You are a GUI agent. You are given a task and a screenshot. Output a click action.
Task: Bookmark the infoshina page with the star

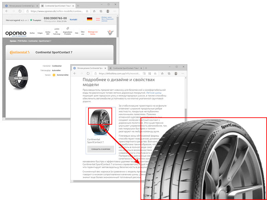(x=155, y=74)
